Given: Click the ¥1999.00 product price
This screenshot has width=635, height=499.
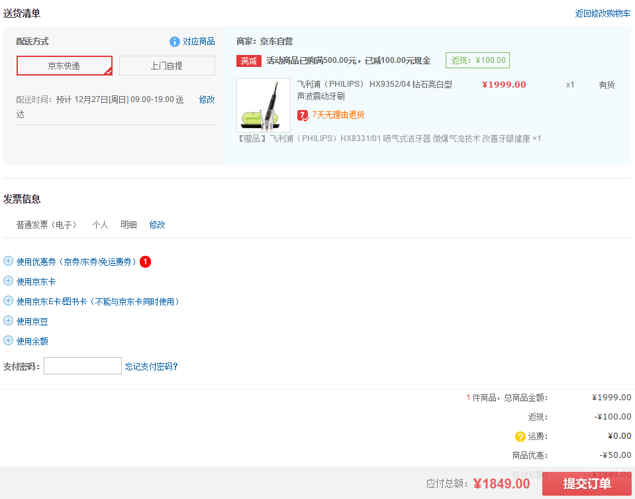Looking at the screenshot, I should (504, 84).
